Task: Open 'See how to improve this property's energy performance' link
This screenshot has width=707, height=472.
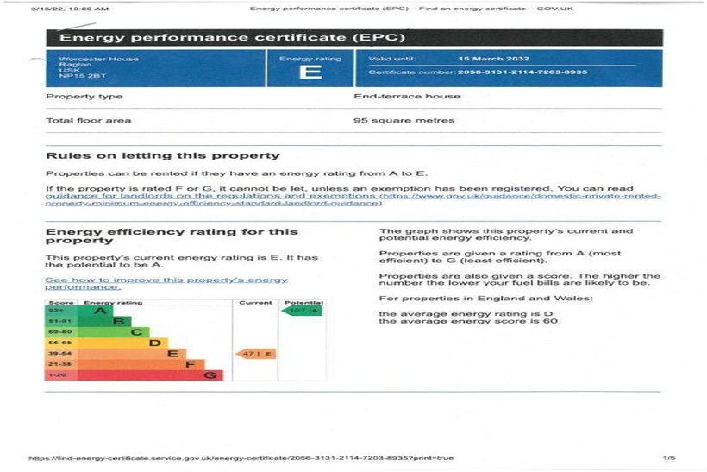Action: coord(166,283)
